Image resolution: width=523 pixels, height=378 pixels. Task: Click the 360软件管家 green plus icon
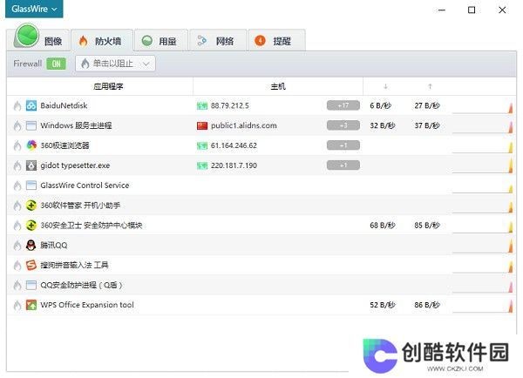point(31,206)
